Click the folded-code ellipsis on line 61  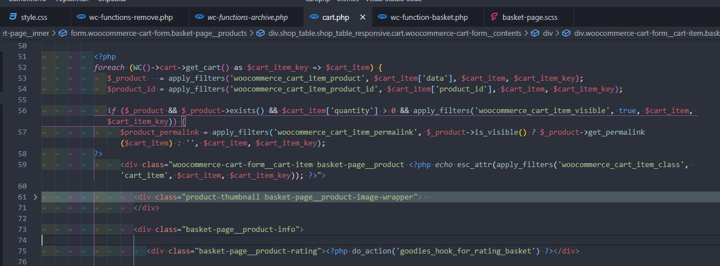(428, 197)
